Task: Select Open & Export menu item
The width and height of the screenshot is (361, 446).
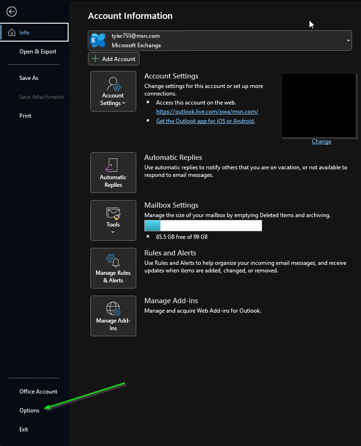Action: point(38,52)
